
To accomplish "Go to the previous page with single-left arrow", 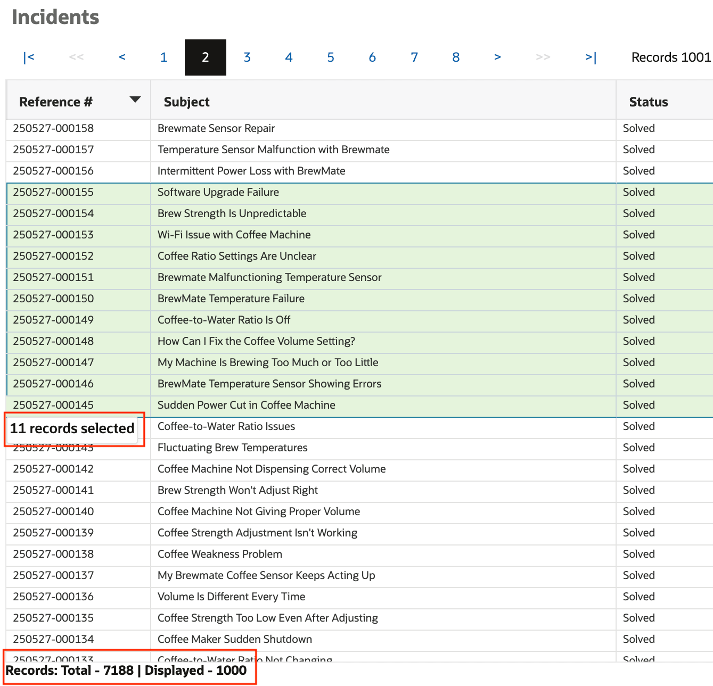I will click(122, 57).
